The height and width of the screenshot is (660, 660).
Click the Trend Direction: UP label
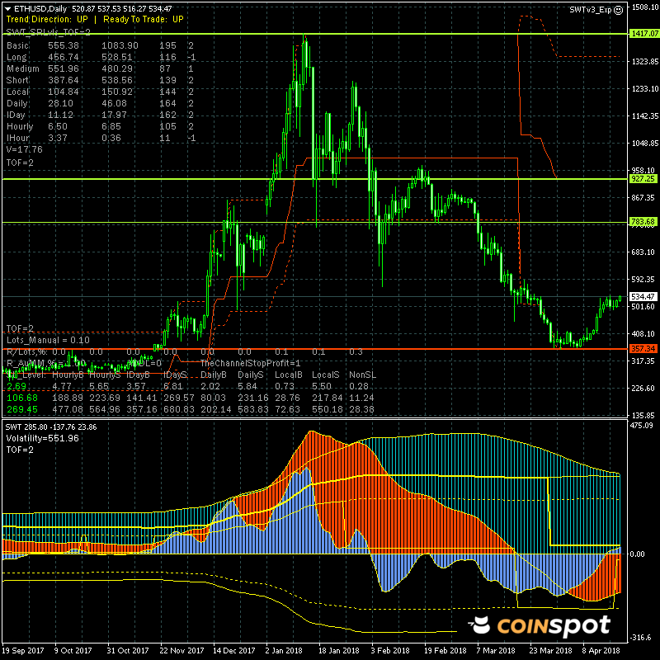(x=45, y=18)
